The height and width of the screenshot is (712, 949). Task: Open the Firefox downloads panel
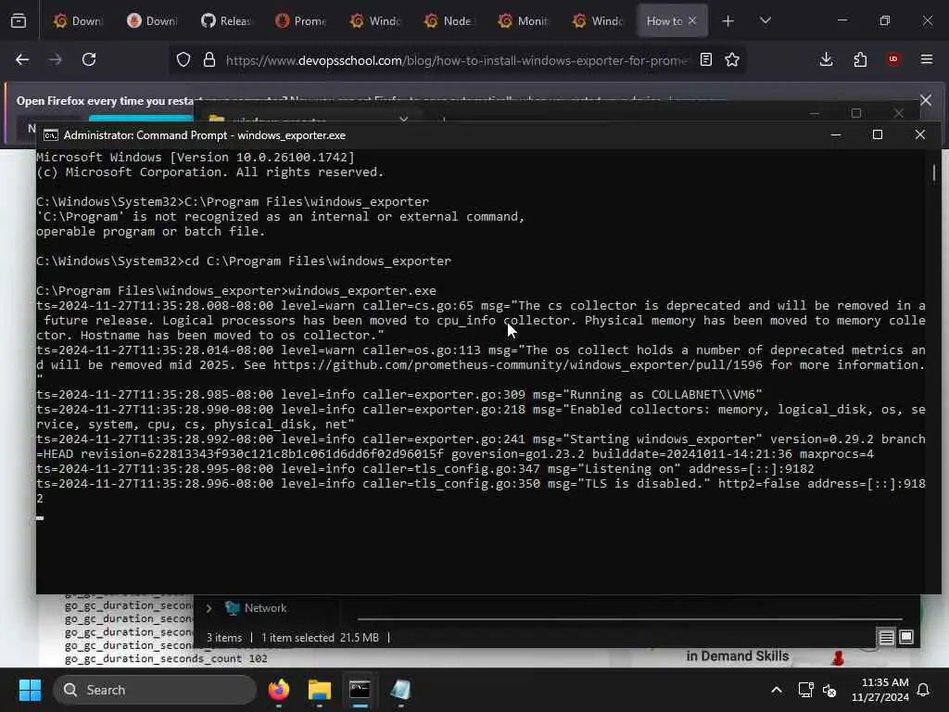826,59
